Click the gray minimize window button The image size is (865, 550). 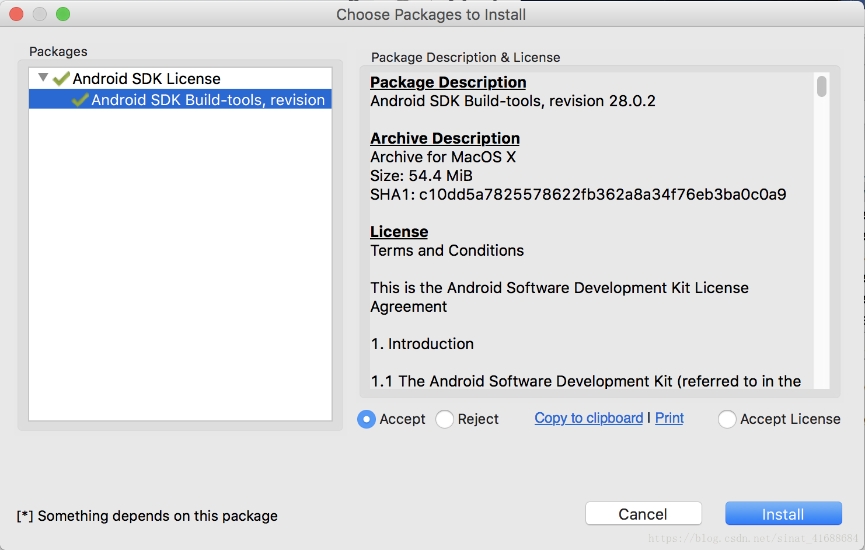(40, 14)
